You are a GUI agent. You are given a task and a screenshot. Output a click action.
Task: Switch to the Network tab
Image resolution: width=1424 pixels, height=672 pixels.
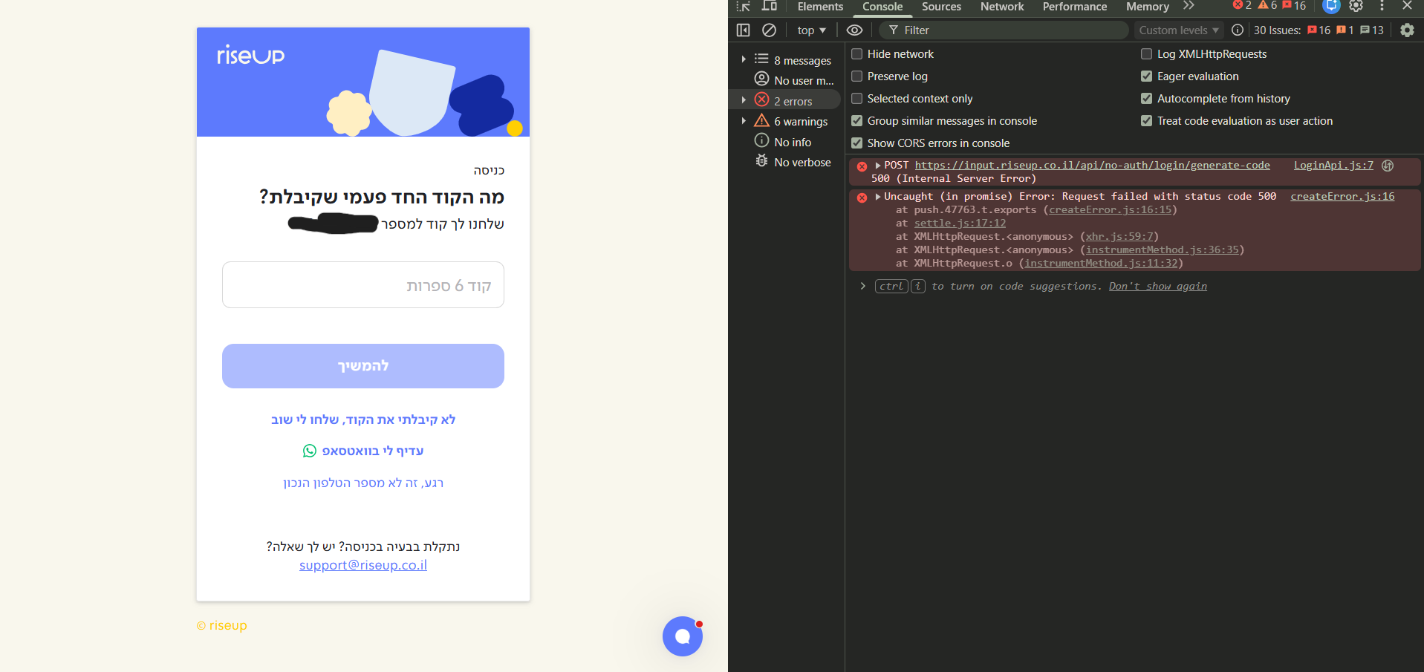pyautogui.click(x=1002, y=7)
